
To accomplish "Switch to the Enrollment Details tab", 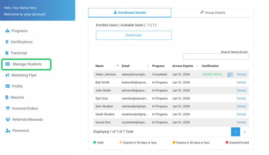I will click(130, 13).
